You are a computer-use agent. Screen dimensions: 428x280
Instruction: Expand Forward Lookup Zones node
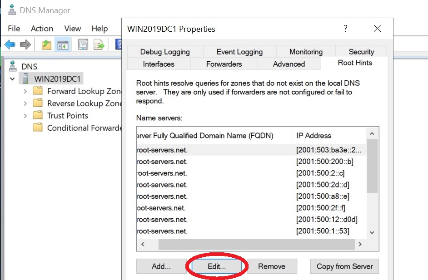click(25, 91)
